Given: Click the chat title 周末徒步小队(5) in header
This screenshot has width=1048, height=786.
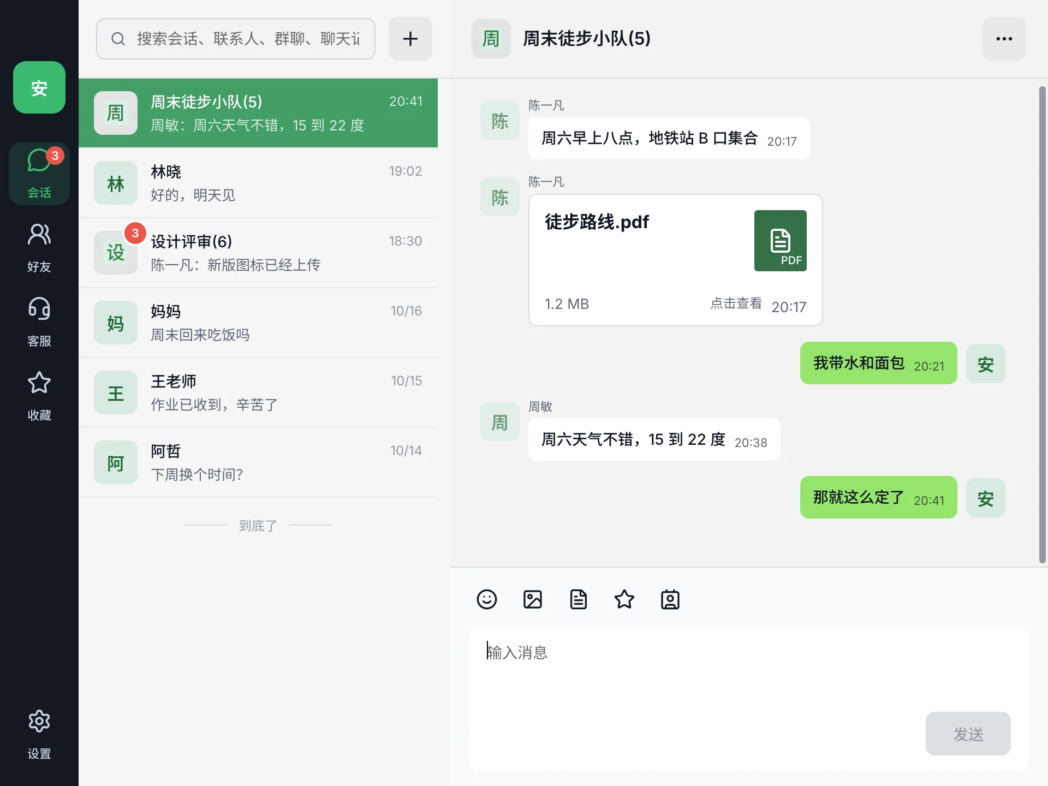Looking at the screenshot, I should tap(587, 39).
